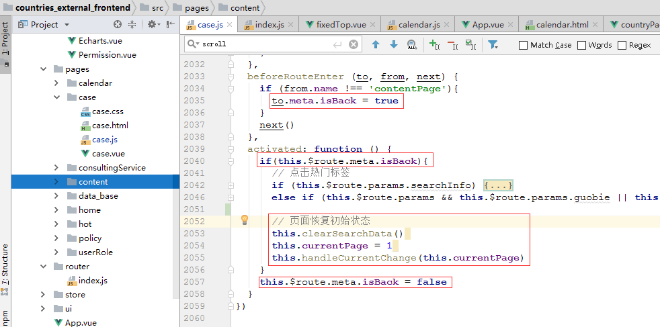Expand the calendar folder

tap(56, 83)
